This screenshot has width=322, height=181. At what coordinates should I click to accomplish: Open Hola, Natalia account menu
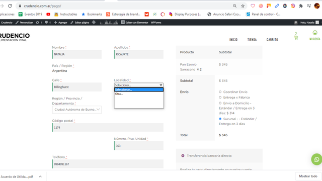point(309,23)
